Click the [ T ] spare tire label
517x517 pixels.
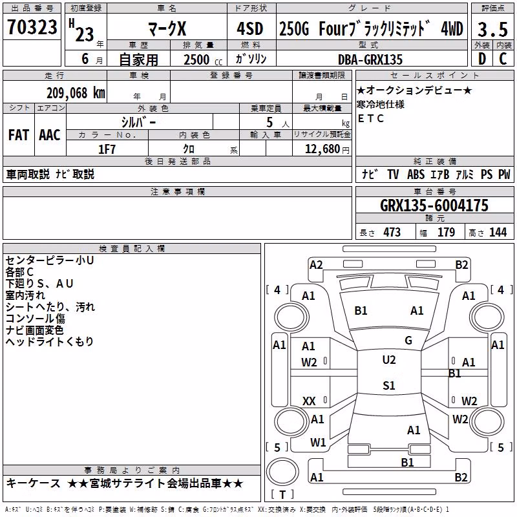[x=282, y=494]
